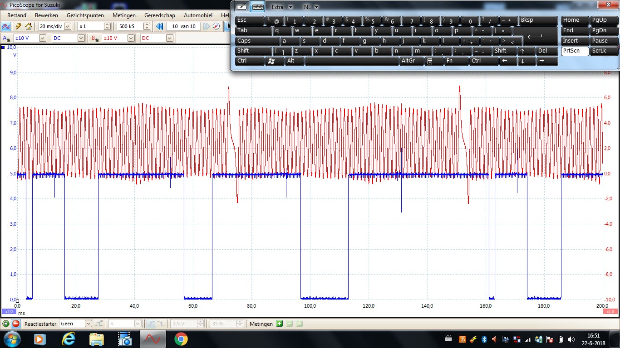Open the Bestand menu
This screenshot has height=348, width=620.
click(x=17, y=15)
